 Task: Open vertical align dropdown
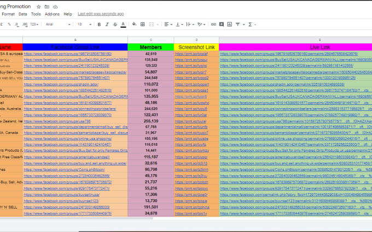(x=179, y=24)
